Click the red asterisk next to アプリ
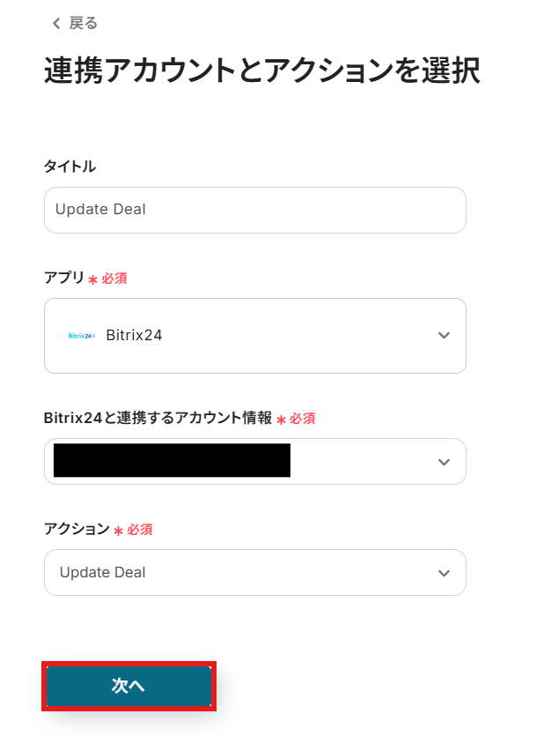The image size is (544, 736). [92, 279]
